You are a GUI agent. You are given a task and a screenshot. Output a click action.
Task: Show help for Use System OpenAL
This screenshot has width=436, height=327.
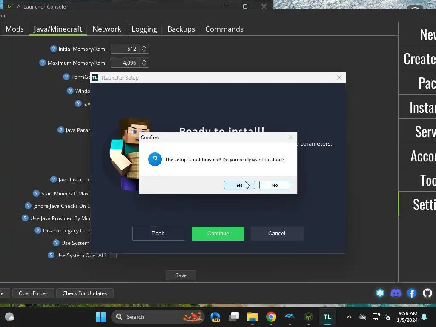coord(51,255)
